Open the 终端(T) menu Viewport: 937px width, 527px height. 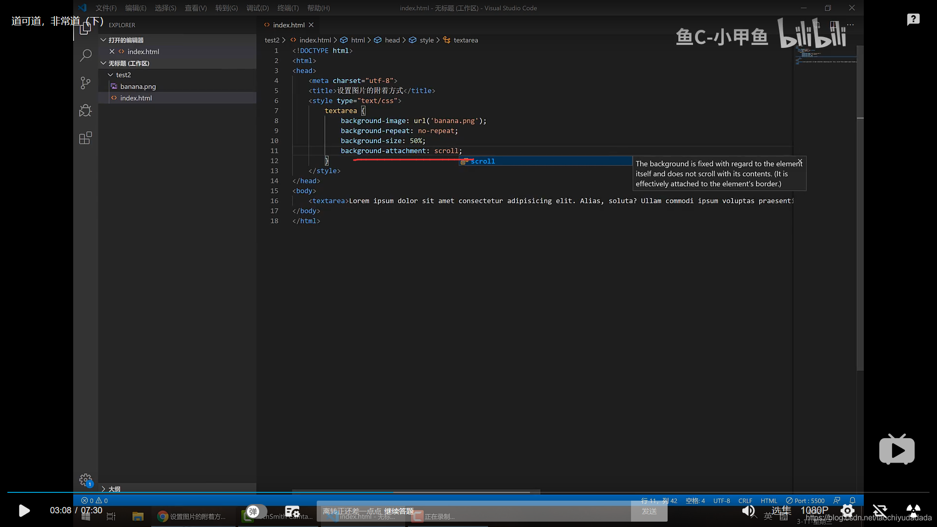click(287, 8)
